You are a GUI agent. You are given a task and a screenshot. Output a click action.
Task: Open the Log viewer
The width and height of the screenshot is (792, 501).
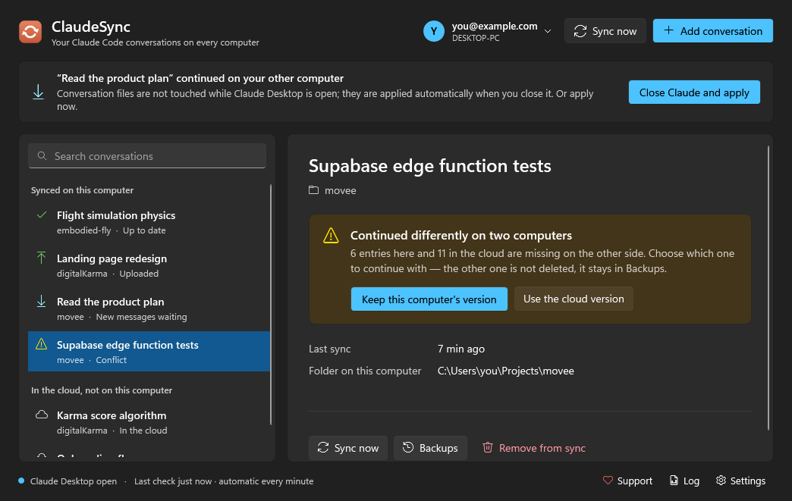tap(684, 481)
